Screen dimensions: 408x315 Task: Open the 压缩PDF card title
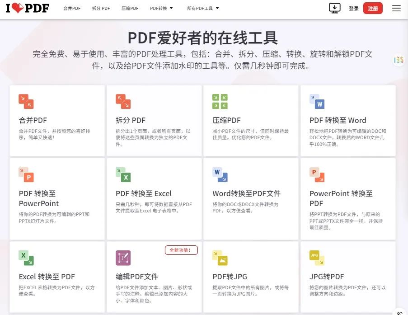[x=227, y=120]
